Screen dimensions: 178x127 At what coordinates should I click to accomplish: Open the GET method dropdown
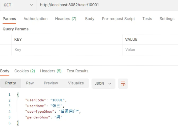pyautogui.click(x=18, y=5)
